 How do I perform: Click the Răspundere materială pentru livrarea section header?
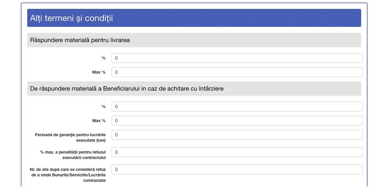194,40
